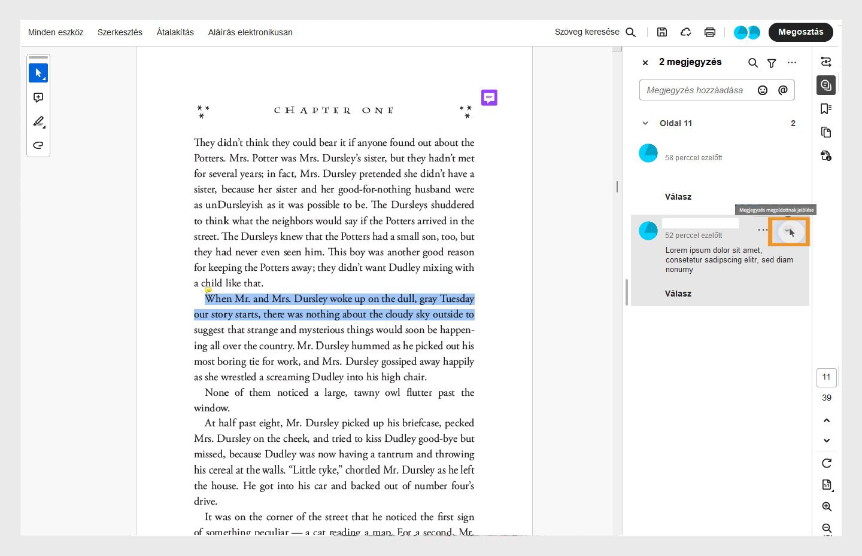862x556 pixels.
Task: Collapse the Oldal 11 comment group
Action: [645, 123]
